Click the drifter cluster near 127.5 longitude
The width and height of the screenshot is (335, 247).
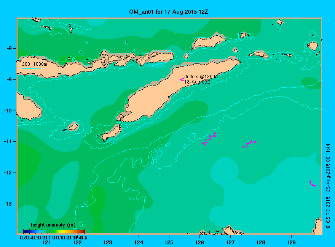pyautogui.click(x=249, y=144)
